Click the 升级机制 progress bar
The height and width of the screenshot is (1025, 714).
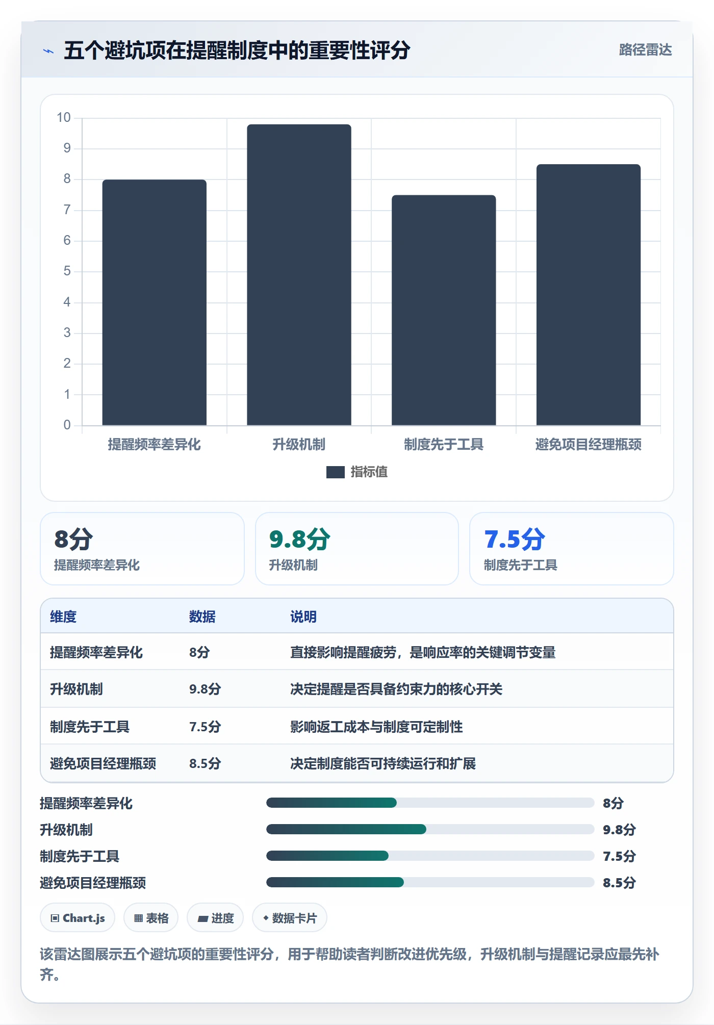430,829
